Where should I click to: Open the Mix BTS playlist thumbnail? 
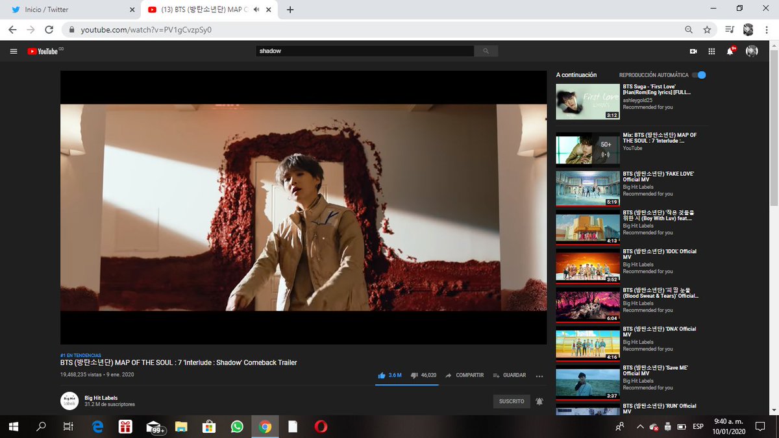[x=587, y=149]
